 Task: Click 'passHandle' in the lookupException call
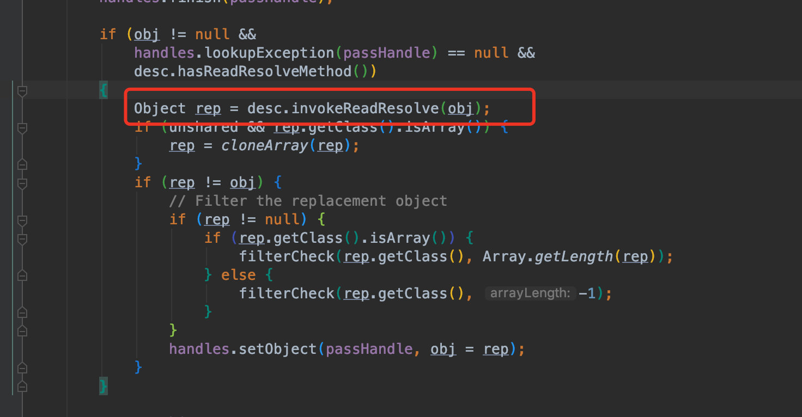click(x=386, y=53)
